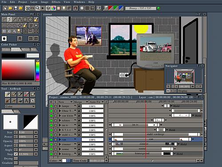Open the Color dropdown in the timeline footer
Image resolution: width=222 pixels, height=167 pixels.
[x=55, y=161]
